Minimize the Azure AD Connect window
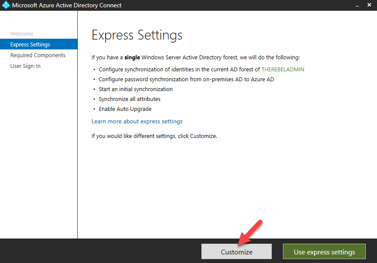The width and height of the screenshot is (377, 263). [x=357, y=5]
